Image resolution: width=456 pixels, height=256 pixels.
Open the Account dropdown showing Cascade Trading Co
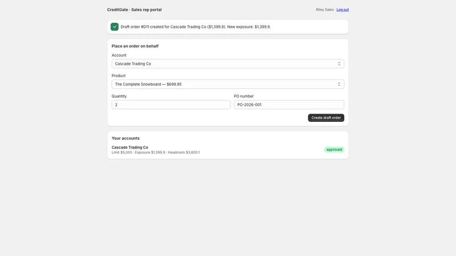[x=227, y=64]
